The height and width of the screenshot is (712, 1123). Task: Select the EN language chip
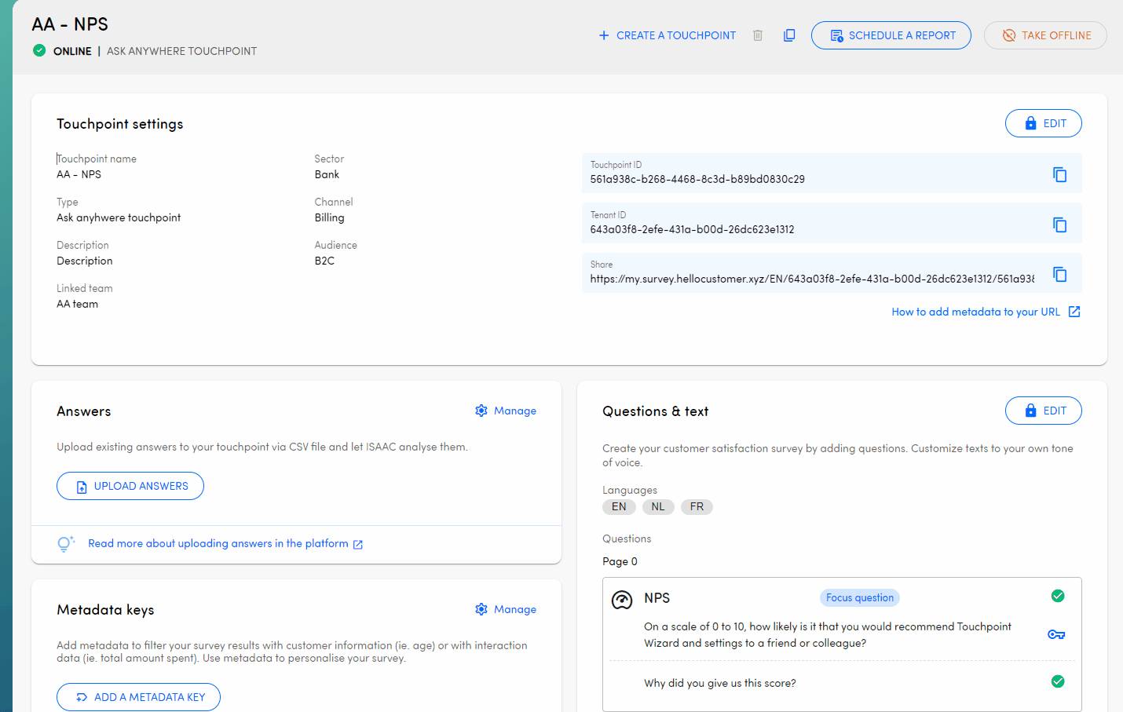619,507
